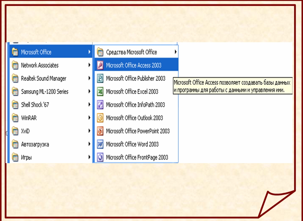Open the Microsoft Office program group

[x=51, y=52]
